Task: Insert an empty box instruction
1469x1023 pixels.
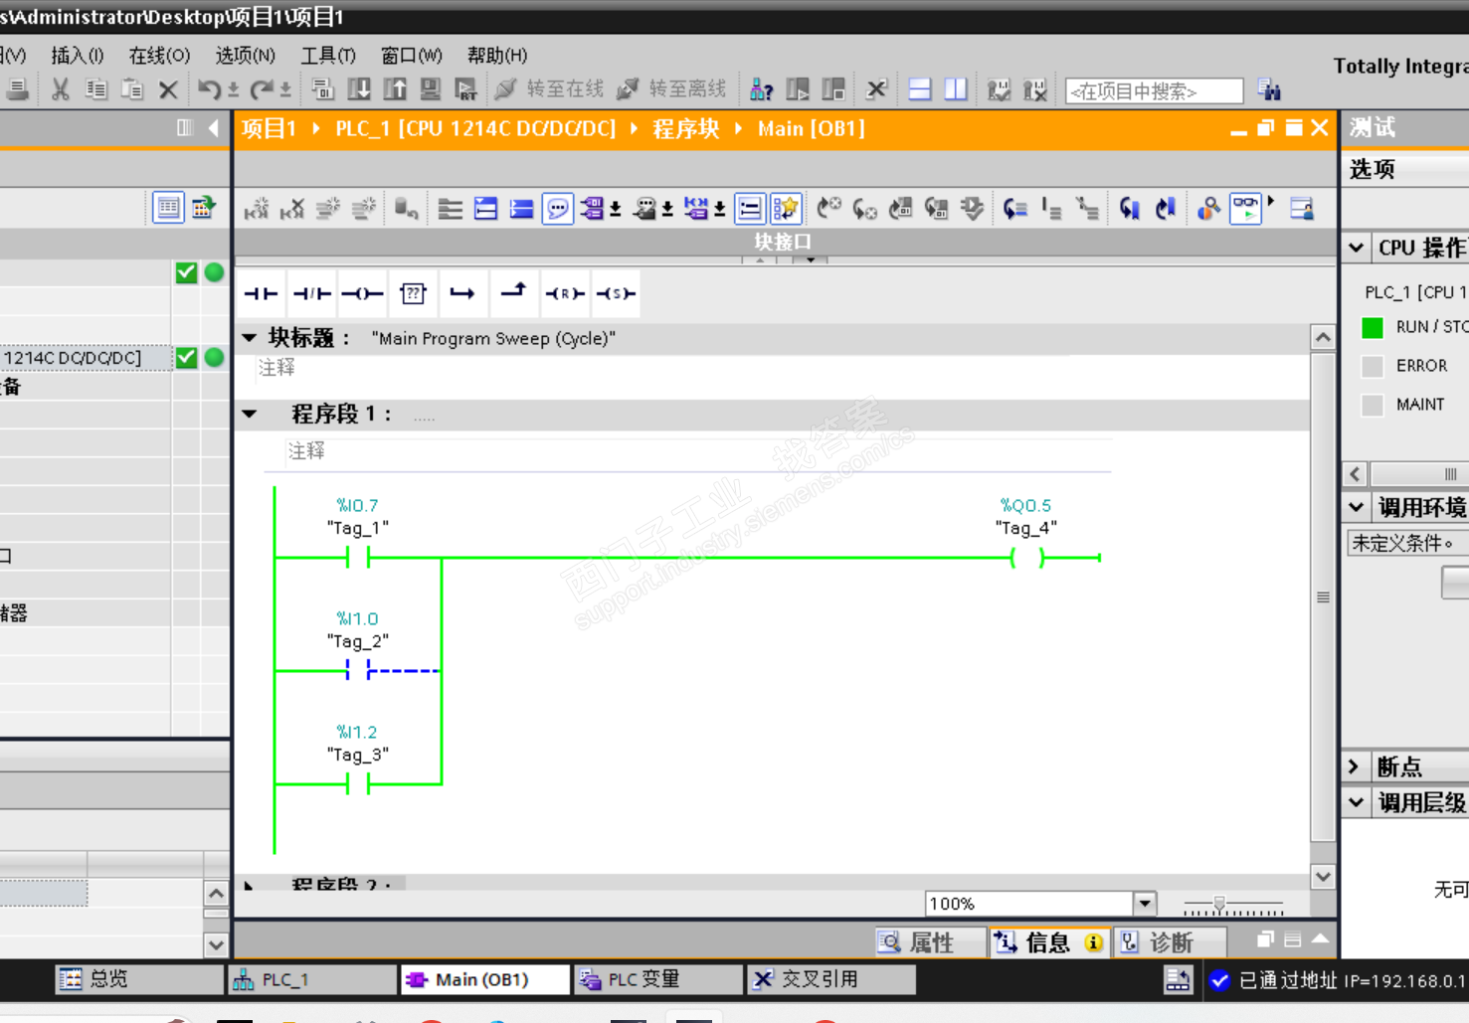Action: [413, 293]
